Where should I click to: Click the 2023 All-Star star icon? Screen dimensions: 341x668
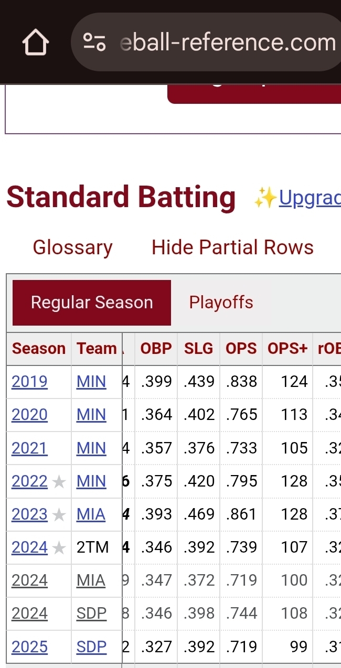click(59, 515)
